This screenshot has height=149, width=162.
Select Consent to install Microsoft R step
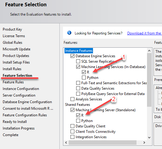coord(28,109)
